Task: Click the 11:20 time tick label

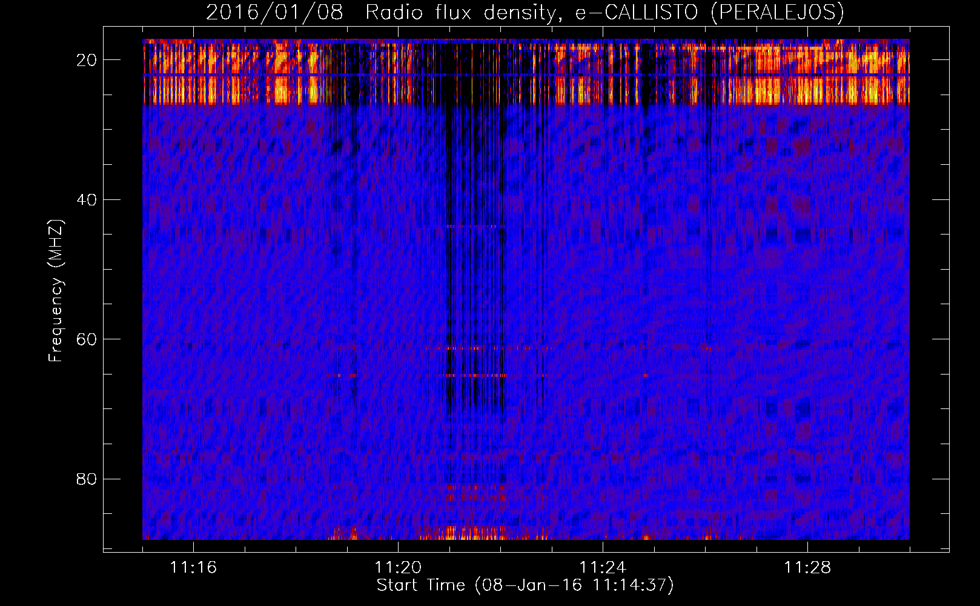Action: click(398, 568)
